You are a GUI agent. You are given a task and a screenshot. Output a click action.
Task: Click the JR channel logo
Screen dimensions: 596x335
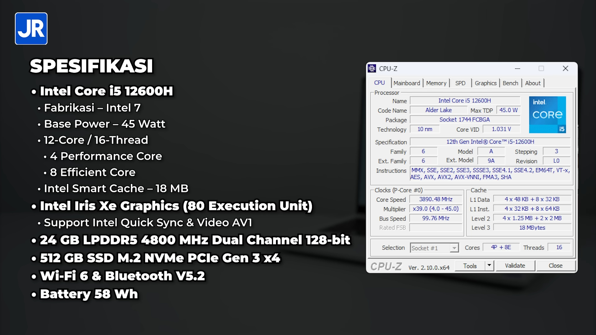[31, 29]
